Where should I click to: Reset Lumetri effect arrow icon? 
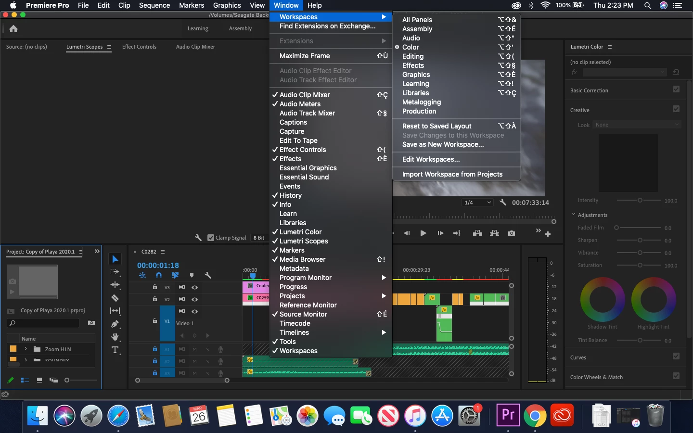click(x=676, y=72)
